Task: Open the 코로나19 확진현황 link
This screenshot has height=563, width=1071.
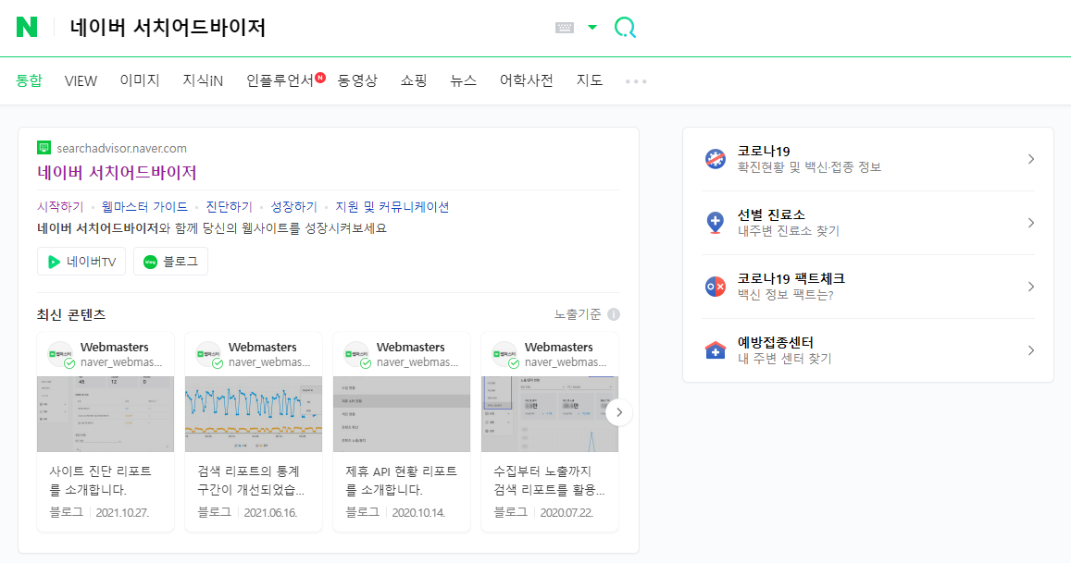Action: [809, 159]
